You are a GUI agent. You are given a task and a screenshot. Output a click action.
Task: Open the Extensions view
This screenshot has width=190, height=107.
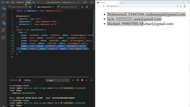coord(3,37)
